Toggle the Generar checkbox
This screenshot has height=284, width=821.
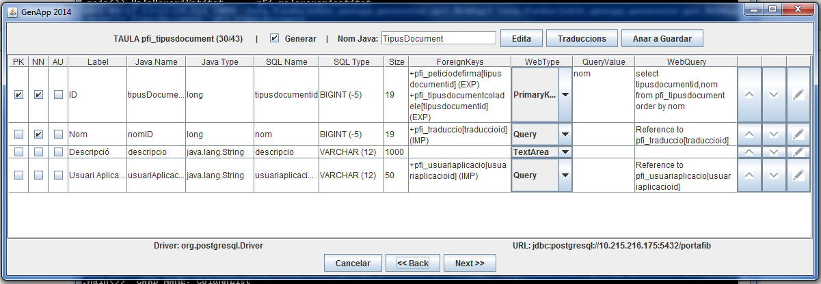tap(275, 39)
